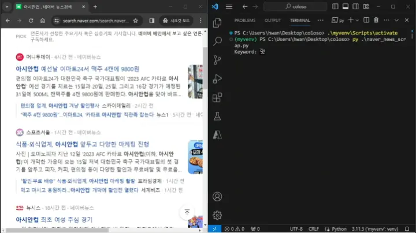Screen dimensions: 416x233
Task: Reload the Naver search page
Action: pyautogui.click(x=31, y=21)
